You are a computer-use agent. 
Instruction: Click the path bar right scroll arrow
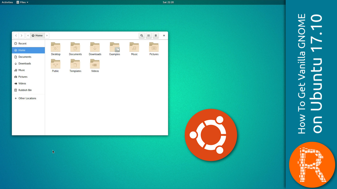[47, 35]
